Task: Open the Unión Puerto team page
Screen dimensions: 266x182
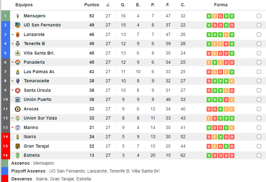Action: tap(37, 99)
